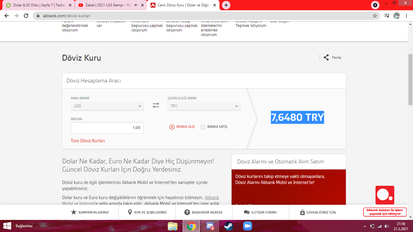Open File Explorer from the taskbar
This screenshot has width=413, height=232.
173,226
